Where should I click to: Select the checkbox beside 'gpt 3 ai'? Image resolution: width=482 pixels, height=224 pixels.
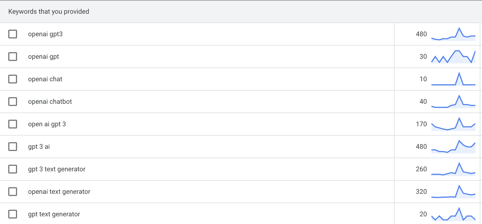click(12, 147)
